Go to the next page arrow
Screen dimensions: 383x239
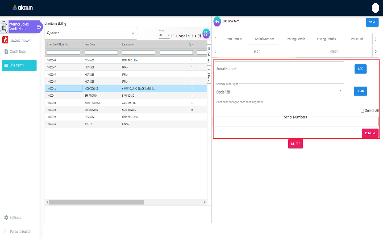[195, 36]
